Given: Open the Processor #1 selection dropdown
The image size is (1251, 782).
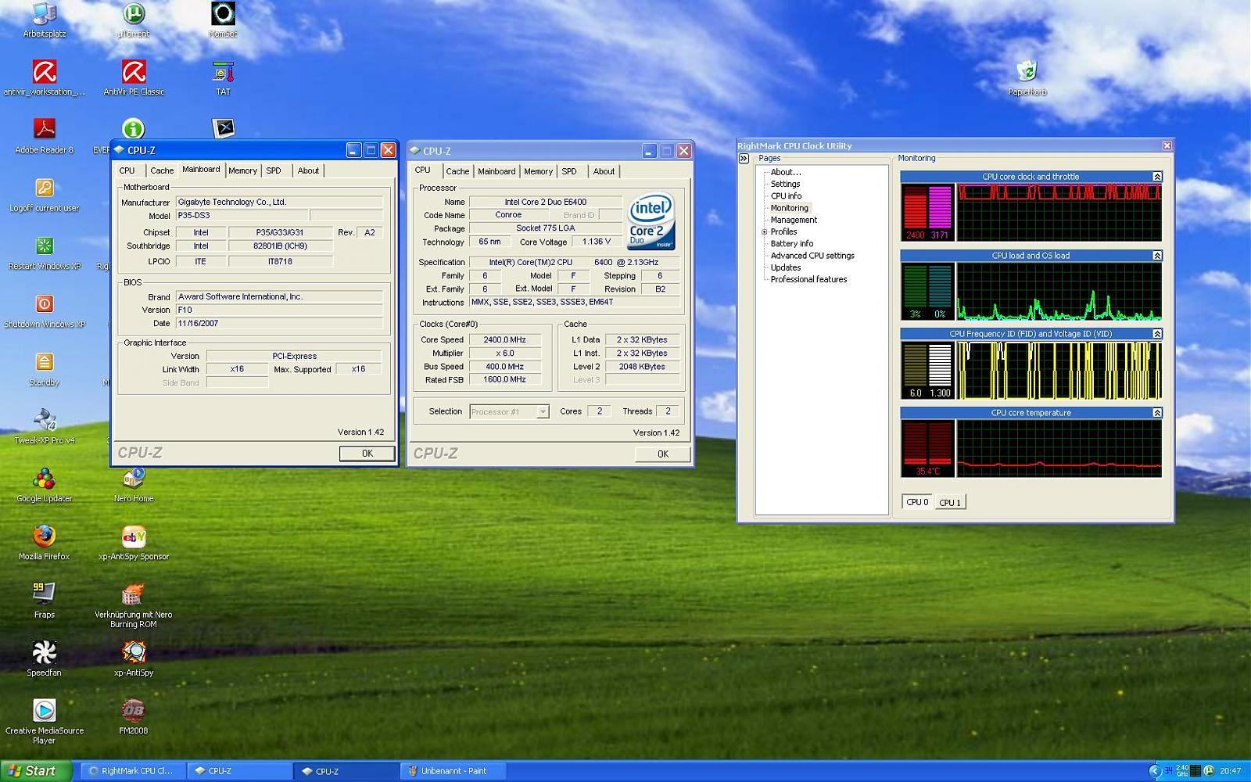Looking at the screenshot, I should click(543, 411).
